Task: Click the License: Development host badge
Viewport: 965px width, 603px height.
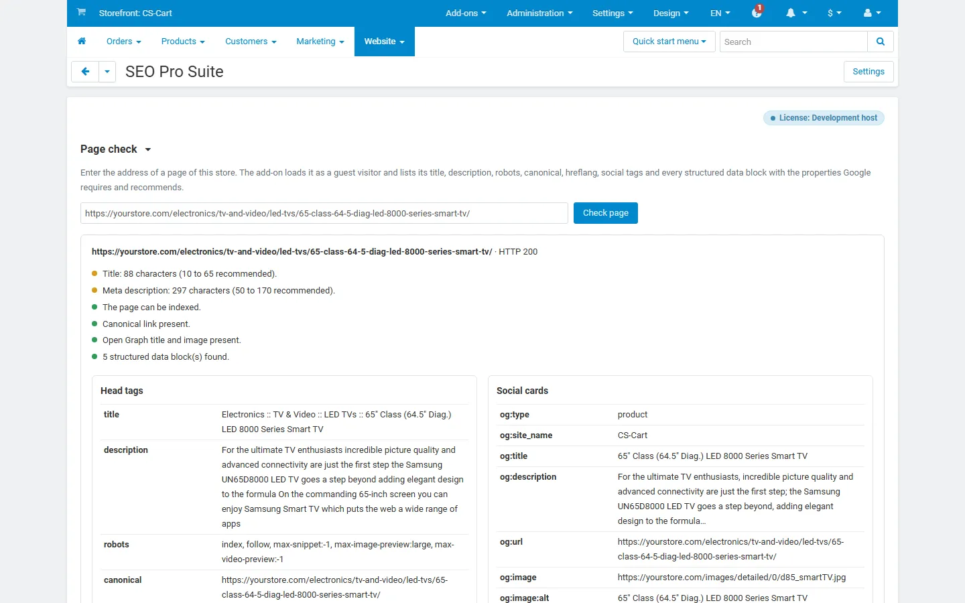Action: coord(824,118)
